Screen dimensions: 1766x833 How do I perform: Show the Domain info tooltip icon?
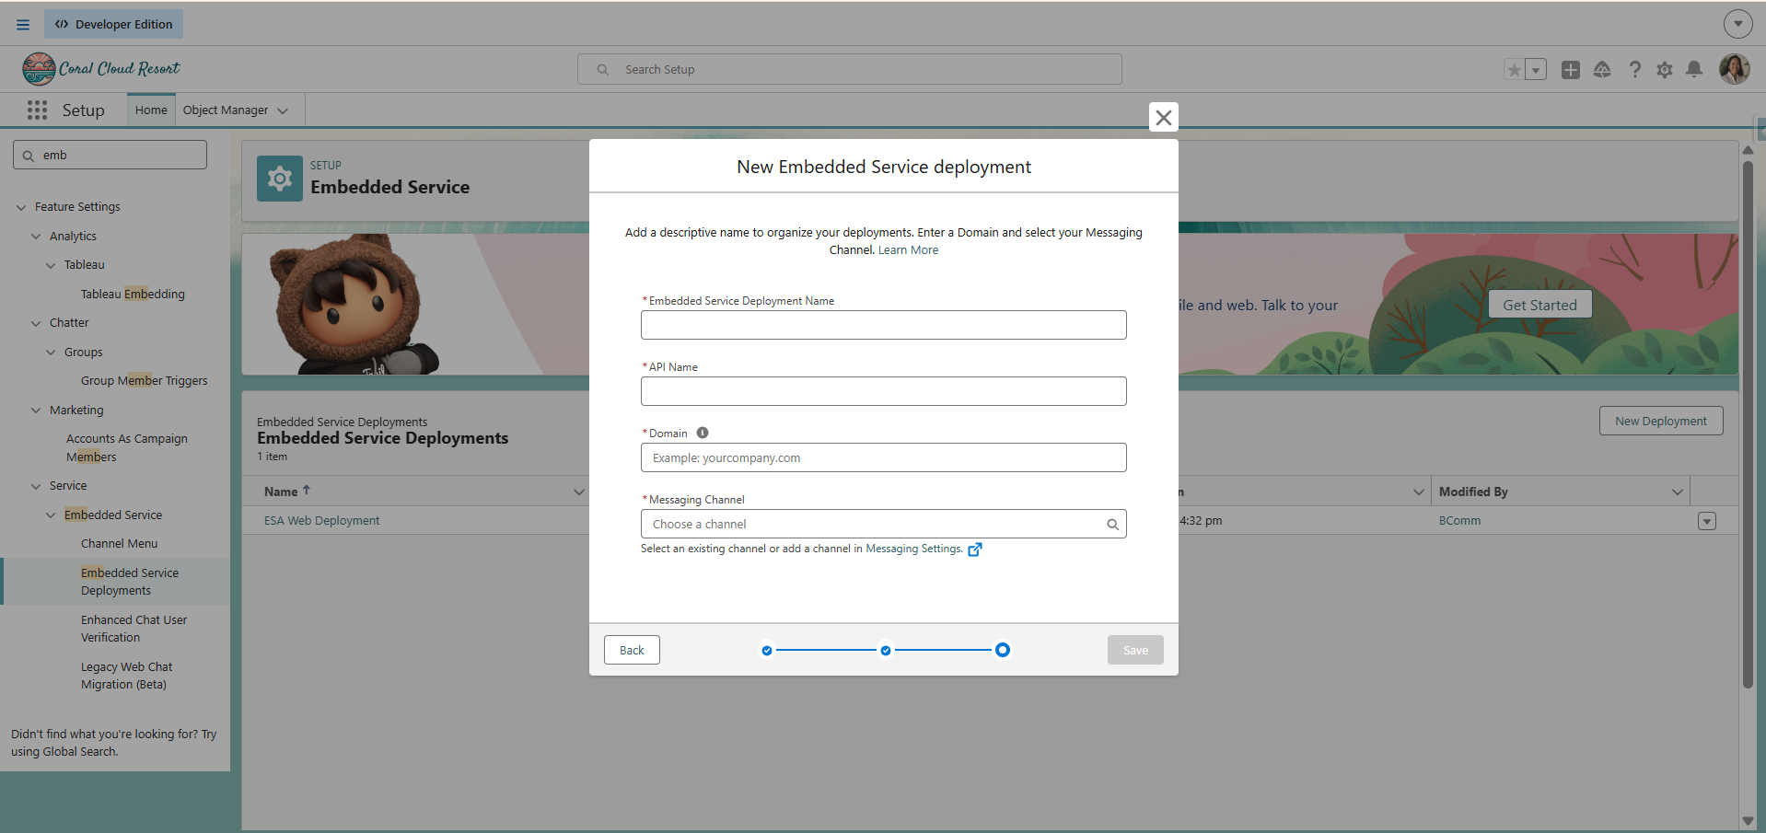tap(703, 433)
